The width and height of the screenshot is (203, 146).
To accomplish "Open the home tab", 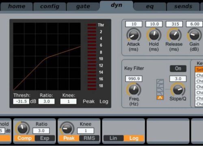I will pos(17,6).
